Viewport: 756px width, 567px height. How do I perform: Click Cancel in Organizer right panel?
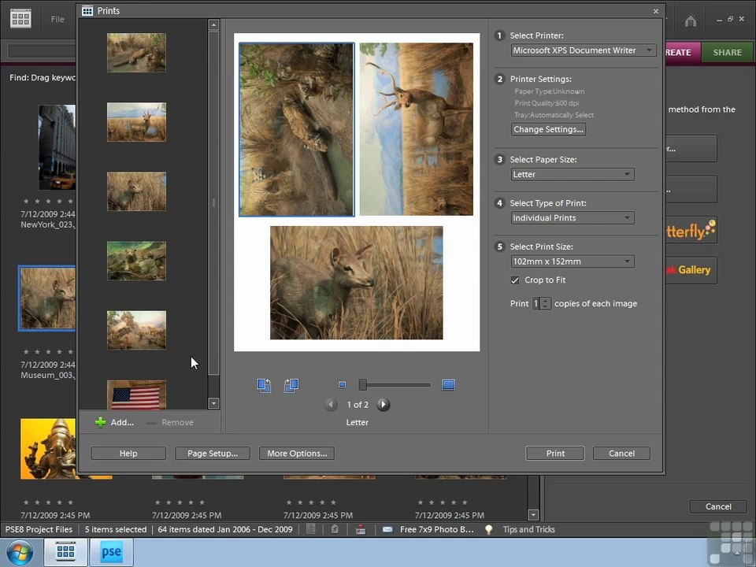[718, 506]
